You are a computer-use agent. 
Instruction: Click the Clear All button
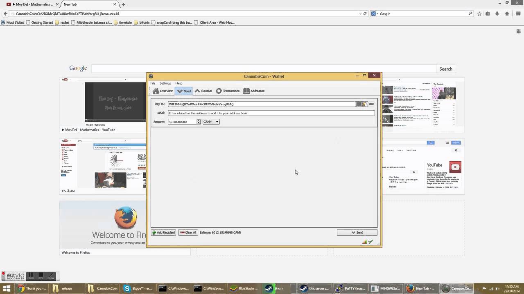pos(188,232)
